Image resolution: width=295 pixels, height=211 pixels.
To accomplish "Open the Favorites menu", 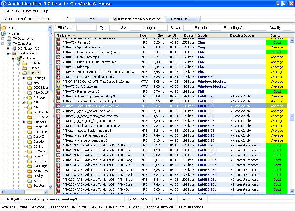I will pos(31,11).
